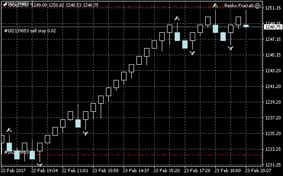Click the 1237.20 price scale label
Image resolution: width=283 pixels, height=176 pixels.
tap(273, 117)
